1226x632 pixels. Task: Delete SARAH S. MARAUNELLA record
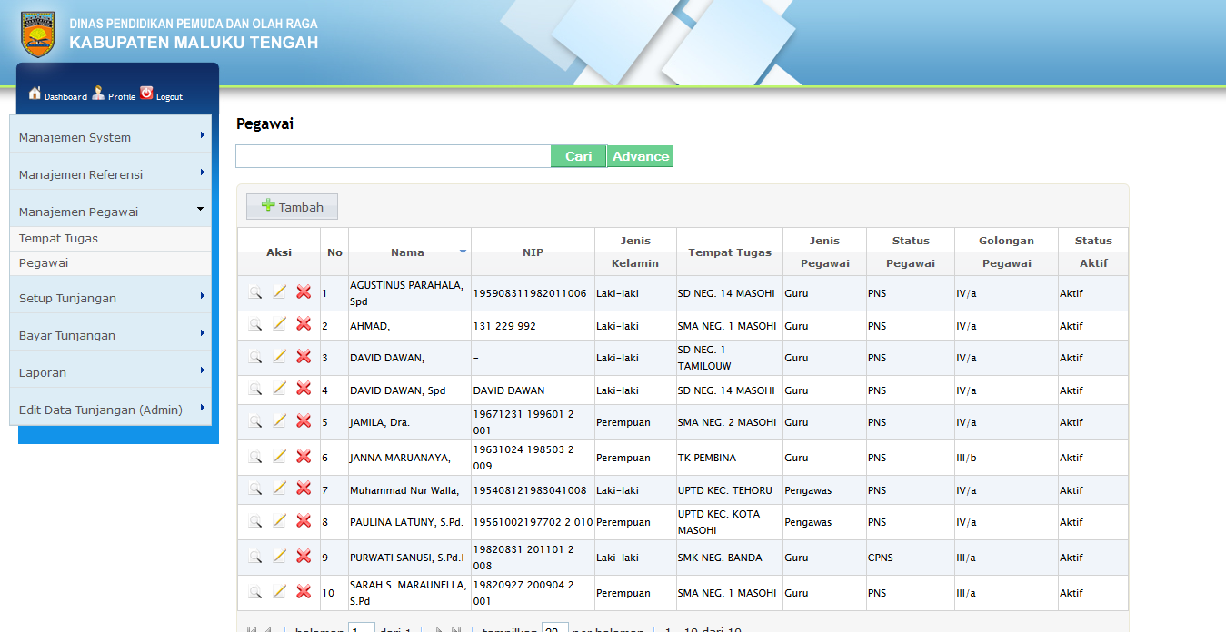[x=304, y=592]
